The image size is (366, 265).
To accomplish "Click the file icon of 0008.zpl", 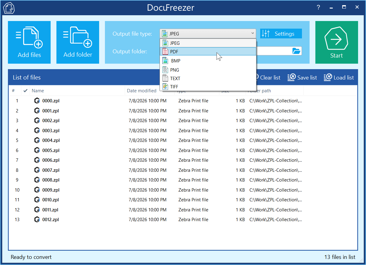I will pyautogui.click(x=37, y=180).
